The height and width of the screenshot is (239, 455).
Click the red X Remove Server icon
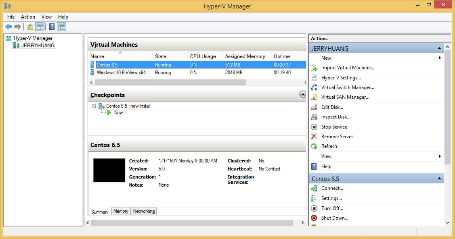(314, 137)
